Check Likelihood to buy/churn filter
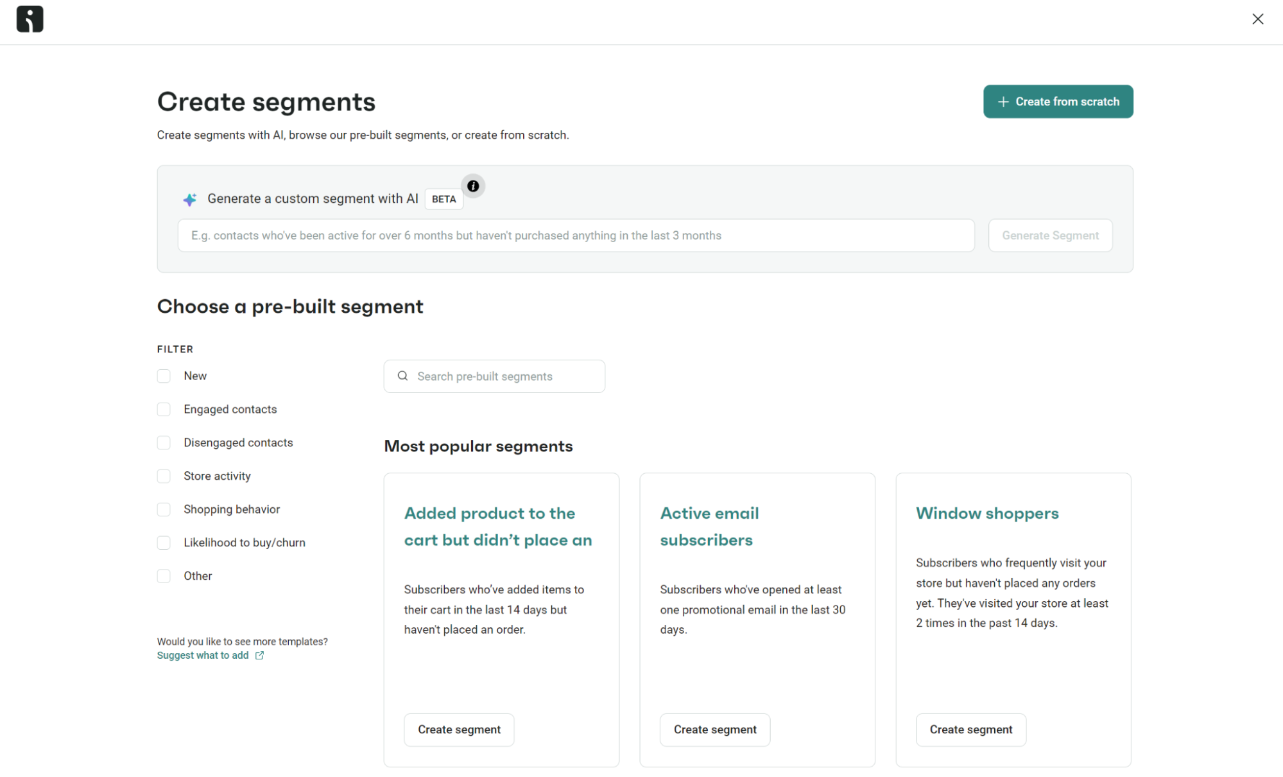 (x=164, y=543)
